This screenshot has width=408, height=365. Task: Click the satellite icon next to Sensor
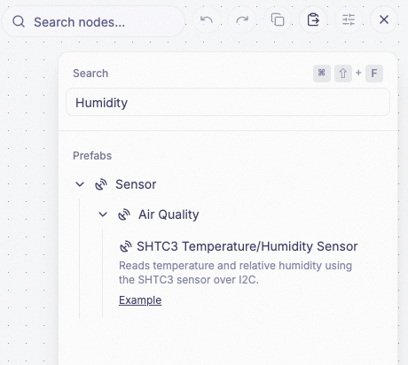click(x=101, y=184)
